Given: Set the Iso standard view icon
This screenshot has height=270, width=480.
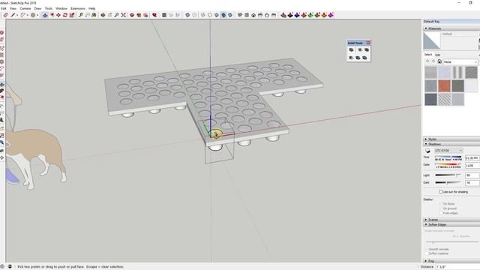Looking at the screenshot, I should click(x=240, y=15).
